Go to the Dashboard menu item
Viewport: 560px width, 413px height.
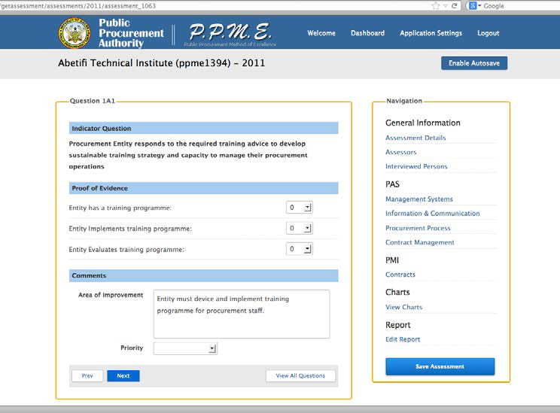click(x=367, y=33)
